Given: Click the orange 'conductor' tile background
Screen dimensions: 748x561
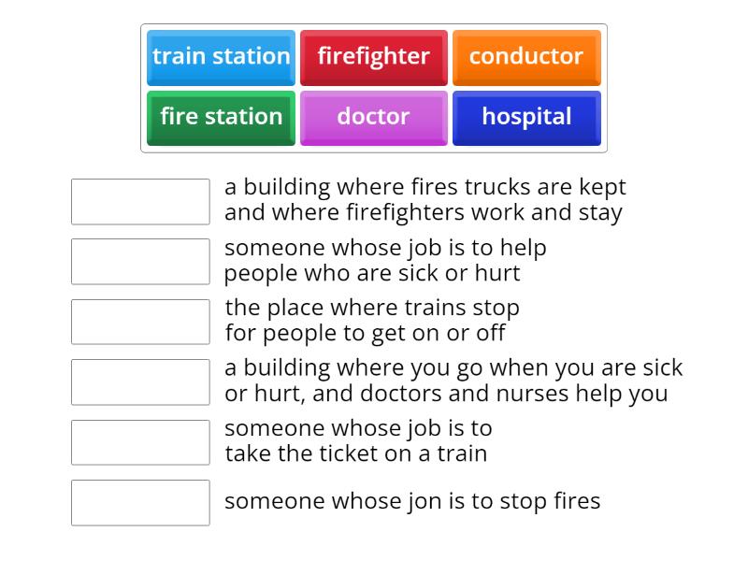Looking at the screenshot, I should click(527, 56).
